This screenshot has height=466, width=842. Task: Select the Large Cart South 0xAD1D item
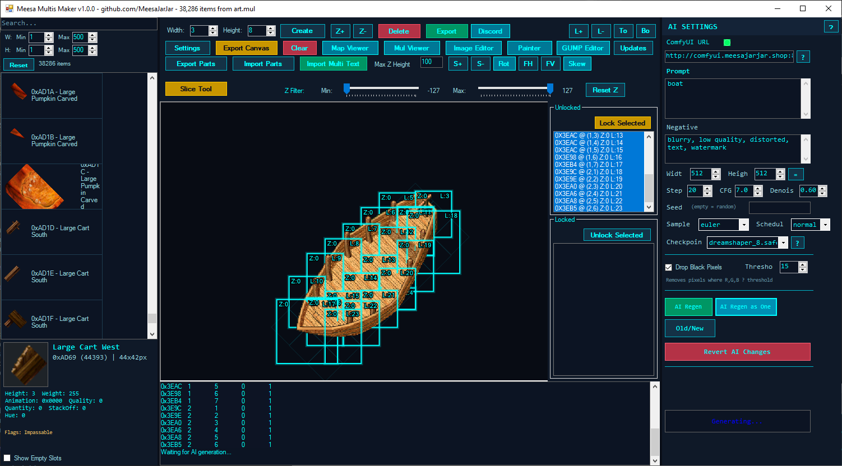pyautogui.click(x=52, y=231)
